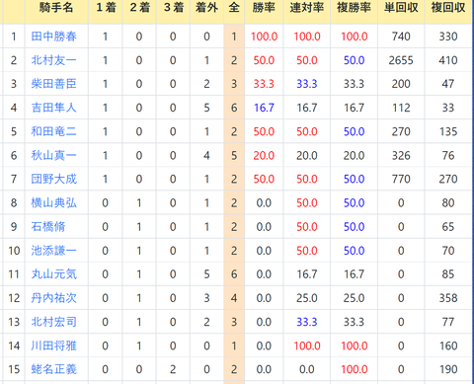Click rank number 15 in first column
Viewport: 474px width, 384px height.
click(x=14, y=369)
